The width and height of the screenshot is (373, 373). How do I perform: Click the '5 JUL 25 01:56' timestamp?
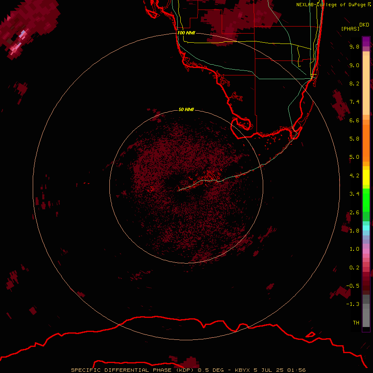point(280,370)
